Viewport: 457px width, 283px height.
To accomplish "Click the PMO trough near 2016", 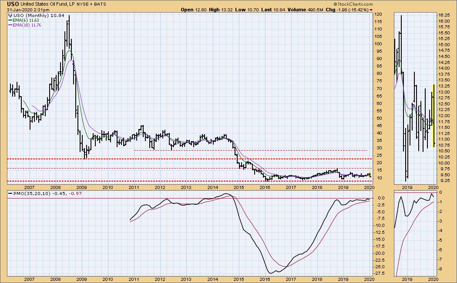I will 270,273.
